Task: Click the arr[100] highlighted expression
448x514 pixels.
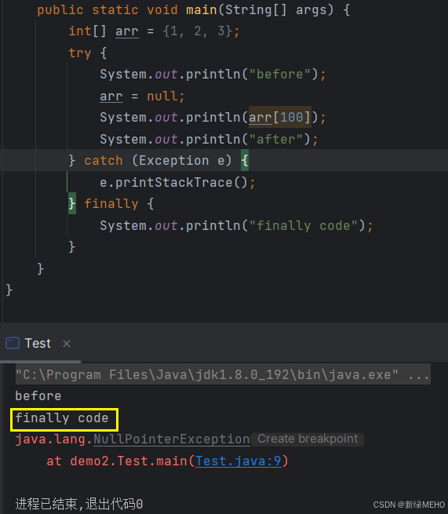Action: point(279,117)
